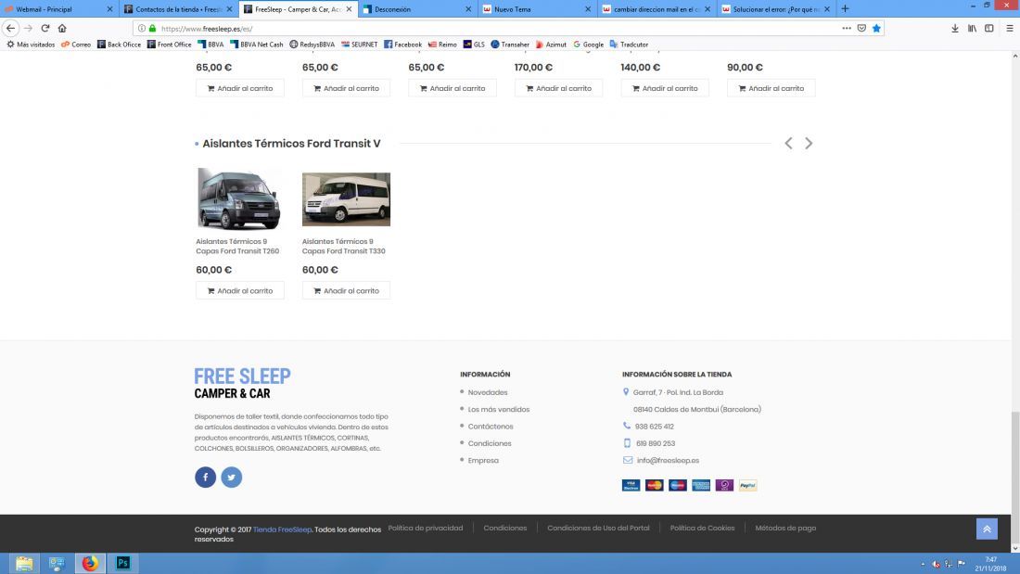Image resolution: width=1020 pixels, height=574 pixels.
Task: Open white Ford Transit T330 van thumbnail
Action: pyautogui.click(x=346, y=199)
